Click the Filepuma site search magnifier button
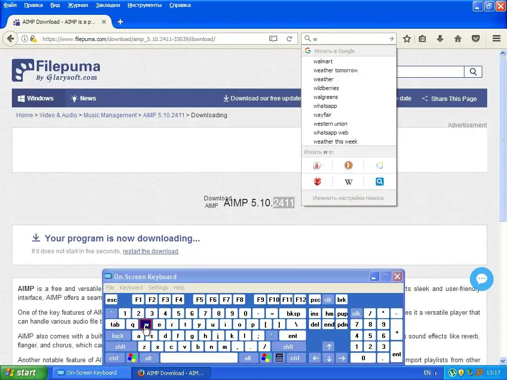Viewport: 507px width, 380px height. [473, 72]
